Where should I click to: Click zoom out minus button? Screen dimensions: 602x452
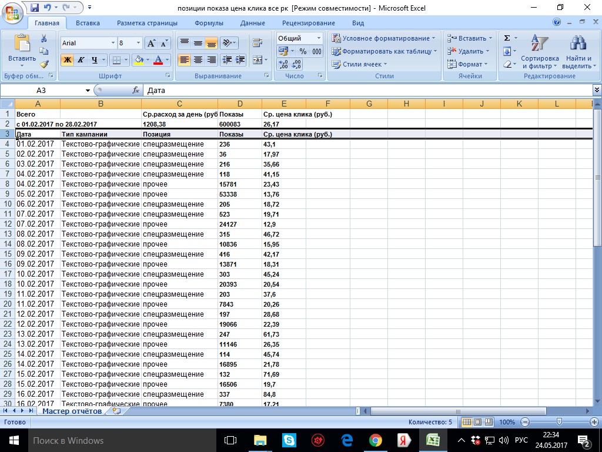tap(525, 422)
